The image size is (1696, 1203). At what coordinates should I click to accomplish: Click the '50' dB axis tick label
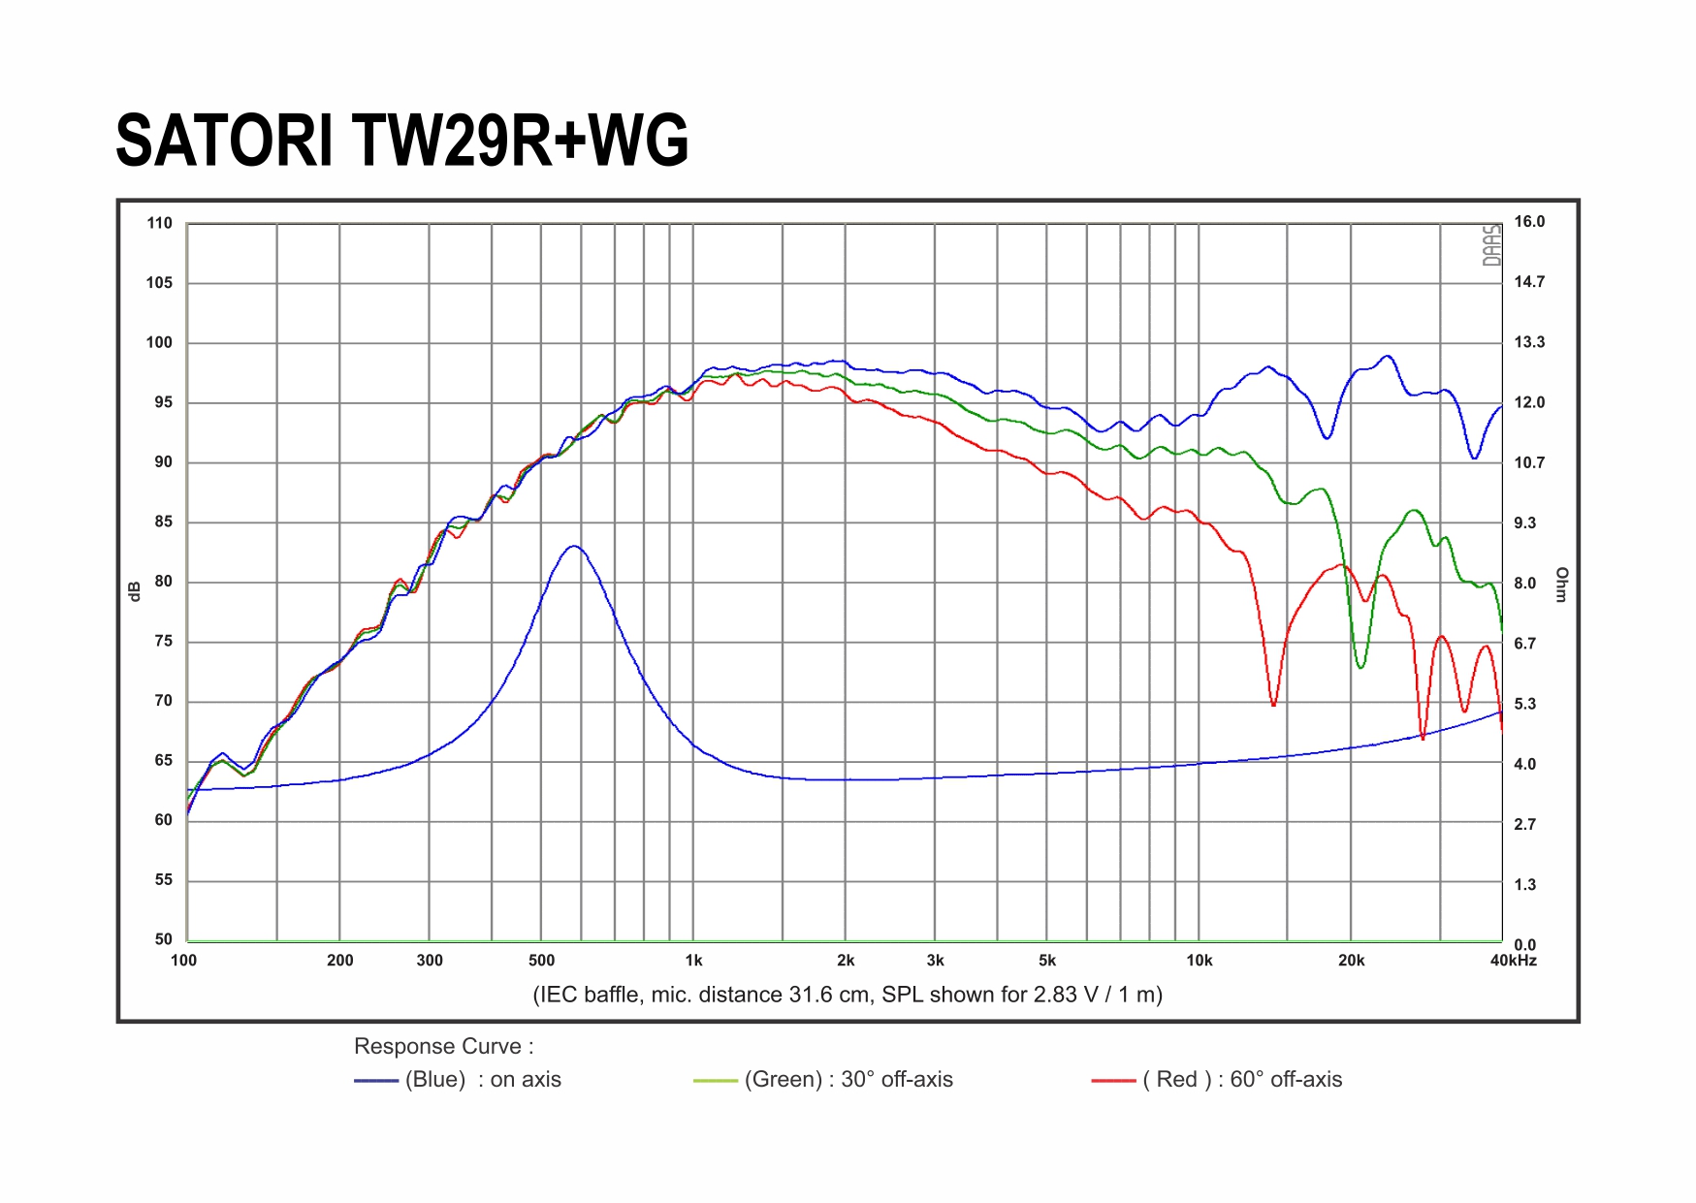pyautogui.click(x=163, y=939)
